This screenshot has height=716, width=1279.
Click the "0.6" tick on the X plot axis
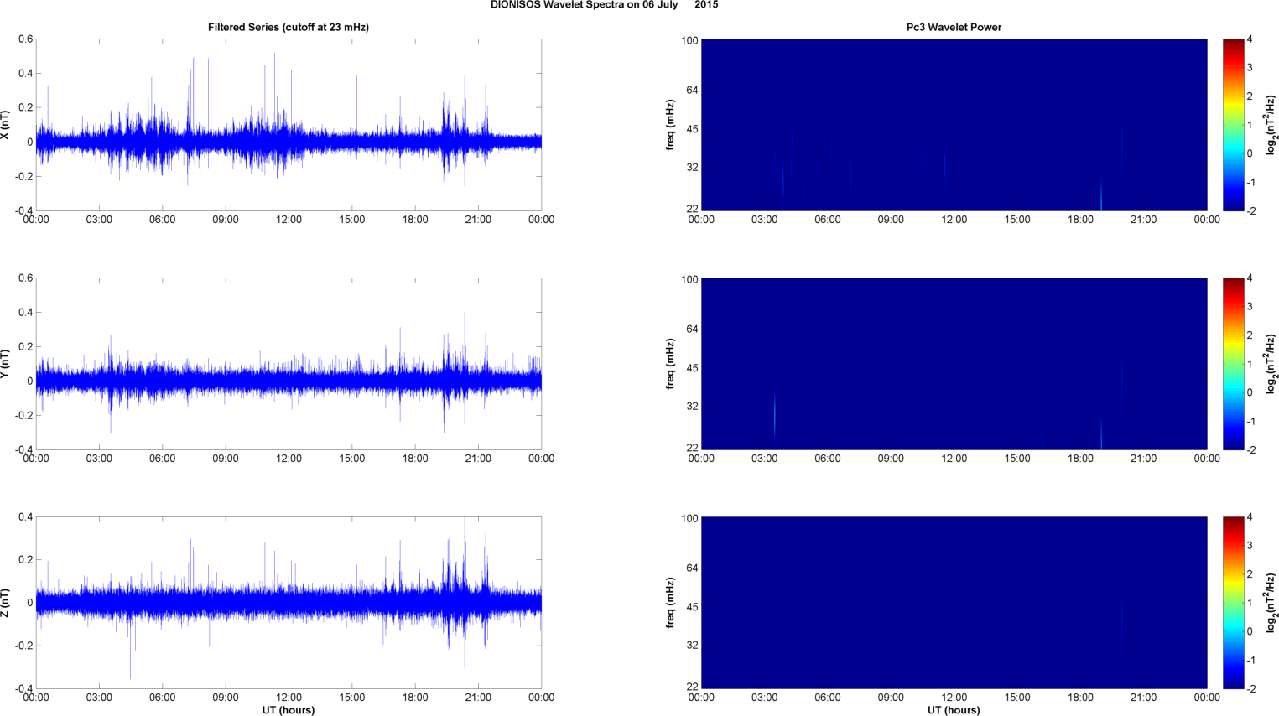click(26, 39)
